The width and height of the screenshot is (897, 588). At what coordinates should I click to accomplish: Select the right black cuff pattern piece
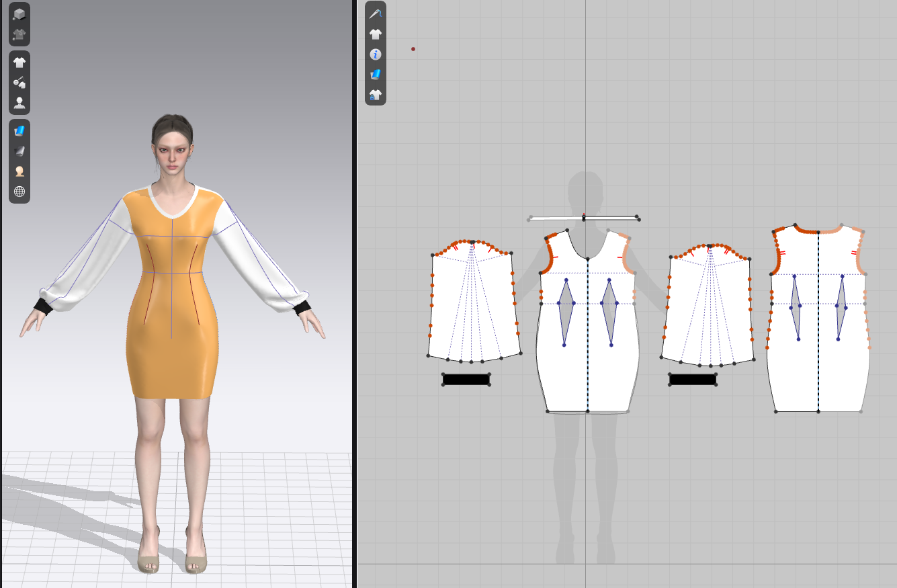coord(693,380)
